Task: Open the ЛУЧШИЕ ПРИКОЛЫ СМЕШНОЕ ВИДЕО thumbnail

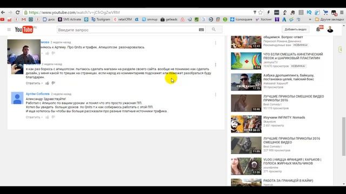Action: 246,103
